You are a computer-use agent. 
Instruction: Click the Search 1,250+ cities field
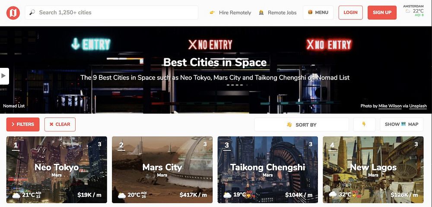click(111, 13)
